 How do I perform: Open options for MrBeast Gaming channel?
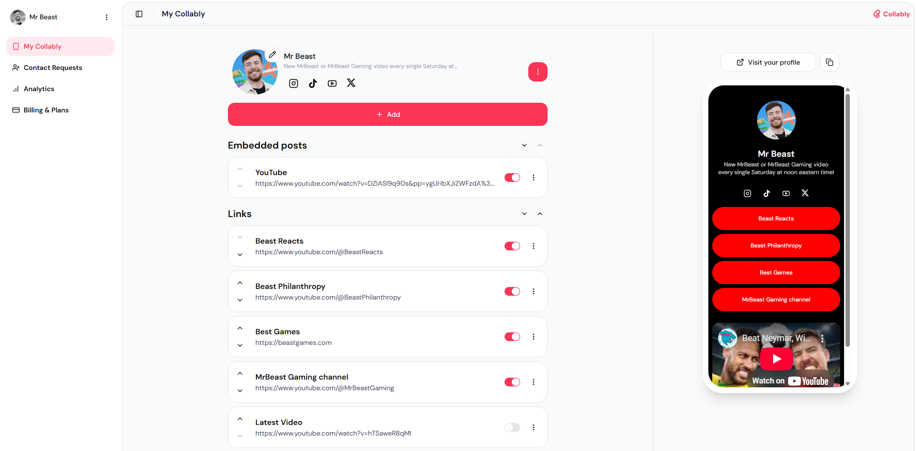click(x=534, y=382)
